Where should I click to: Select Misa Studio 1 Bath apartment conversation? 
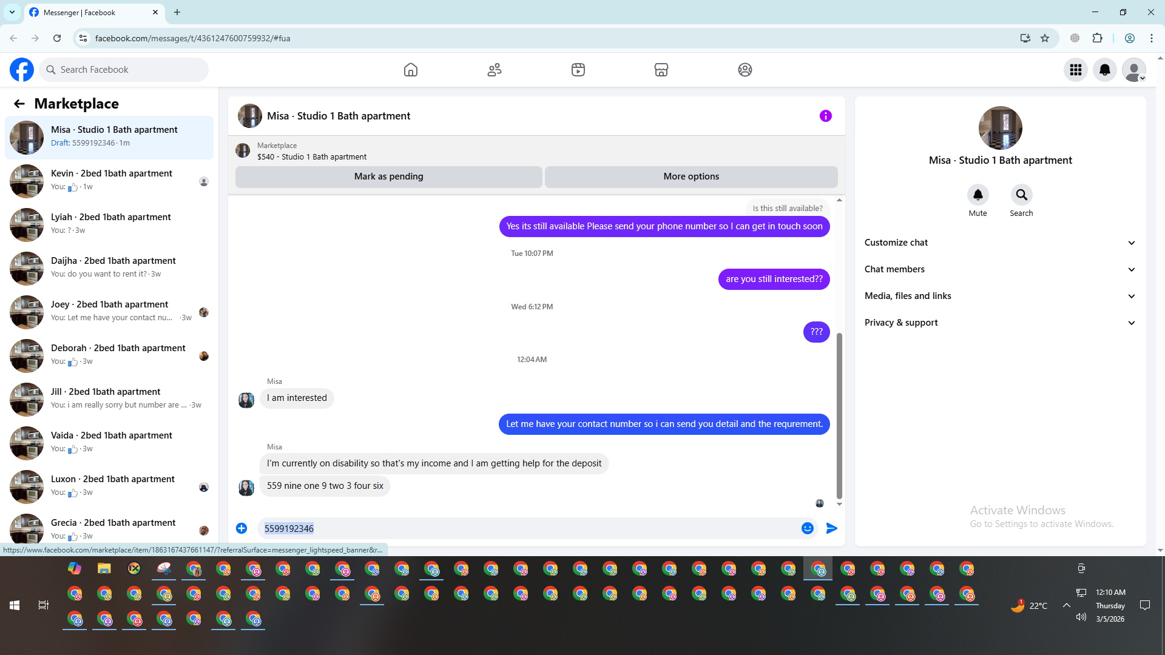pos(109,138)
